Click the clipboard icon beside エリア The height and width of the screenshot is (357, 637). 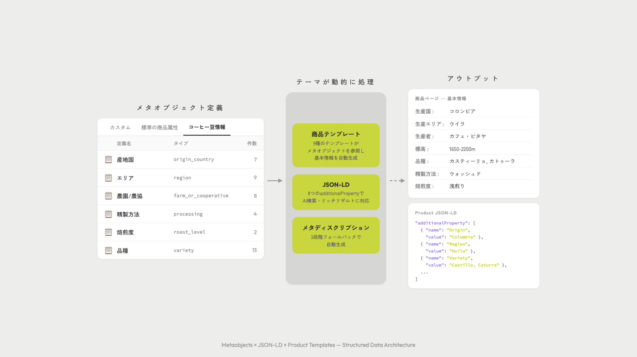[x=108, y=178]
